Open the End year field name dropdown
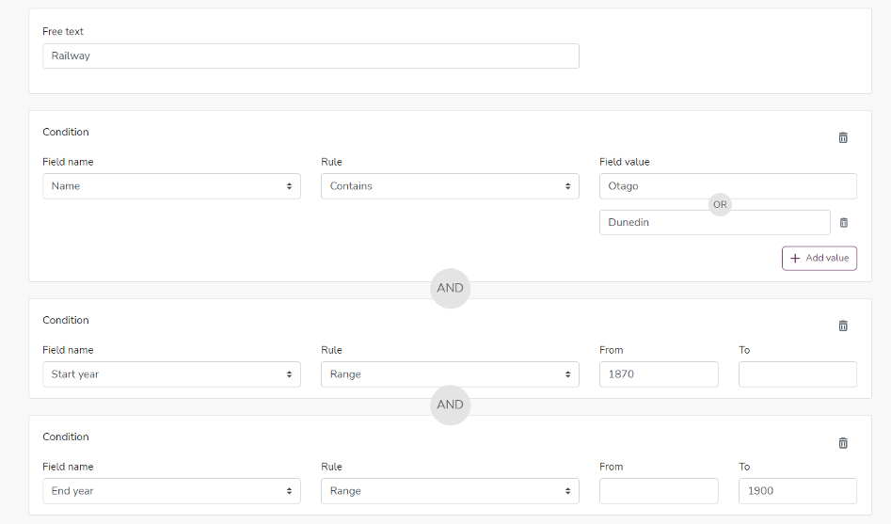This screenshot has width=891, height=524. click(x=171, y=491)
